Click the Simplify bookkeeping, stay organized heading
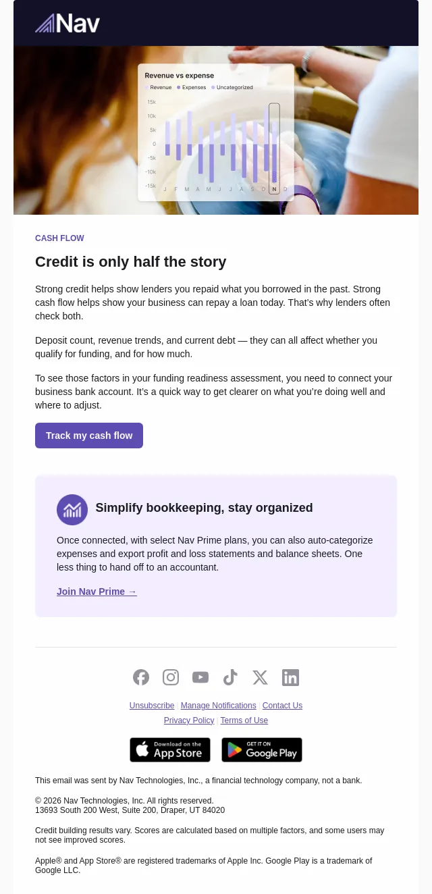The image size is (432, 894). pyautogui.click(x=204, y=508)
